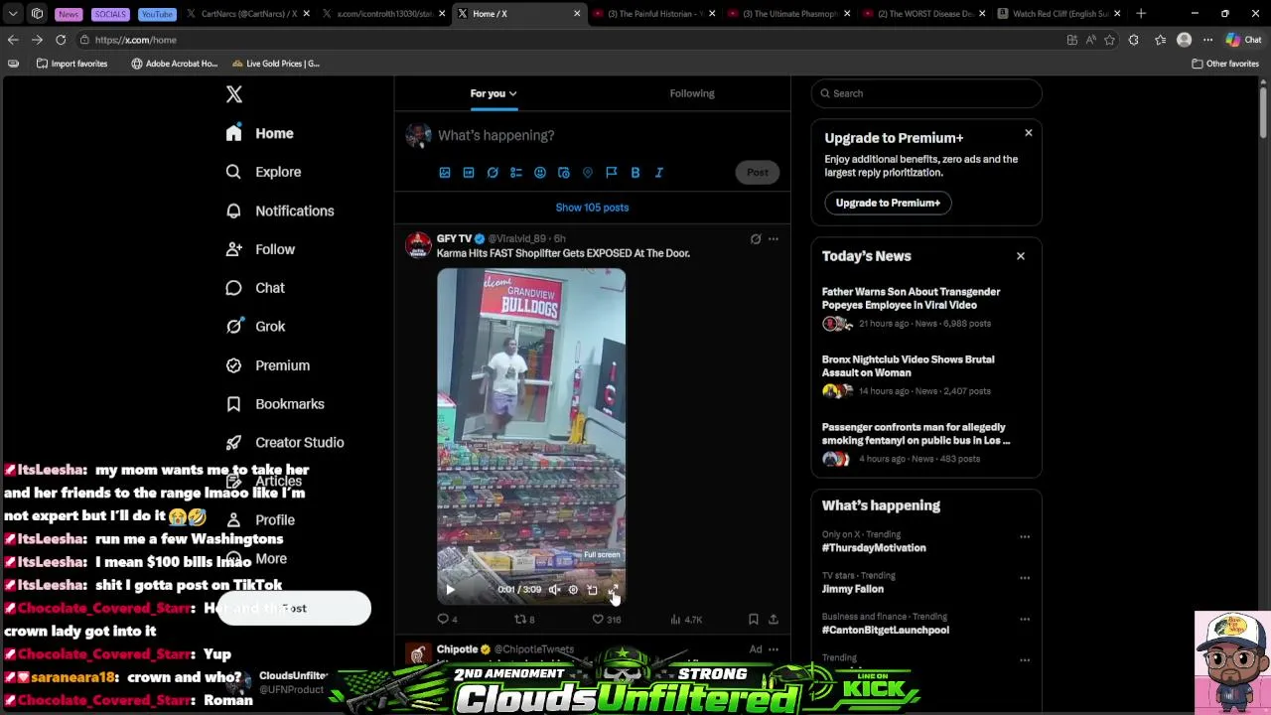Viewport: 1271px width, 715px height.
Task: Open the X logo home link
Action: (234, 94)
